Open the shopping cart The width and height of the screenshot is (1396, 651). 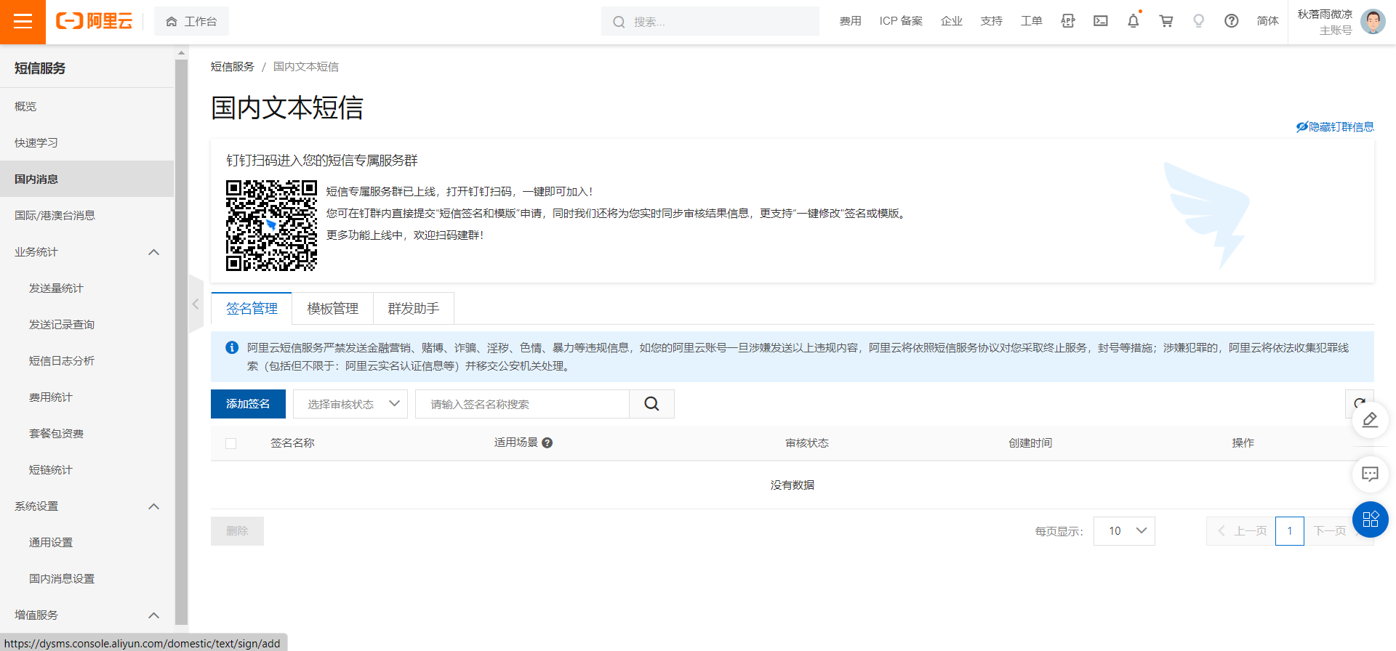point(1166,21)
